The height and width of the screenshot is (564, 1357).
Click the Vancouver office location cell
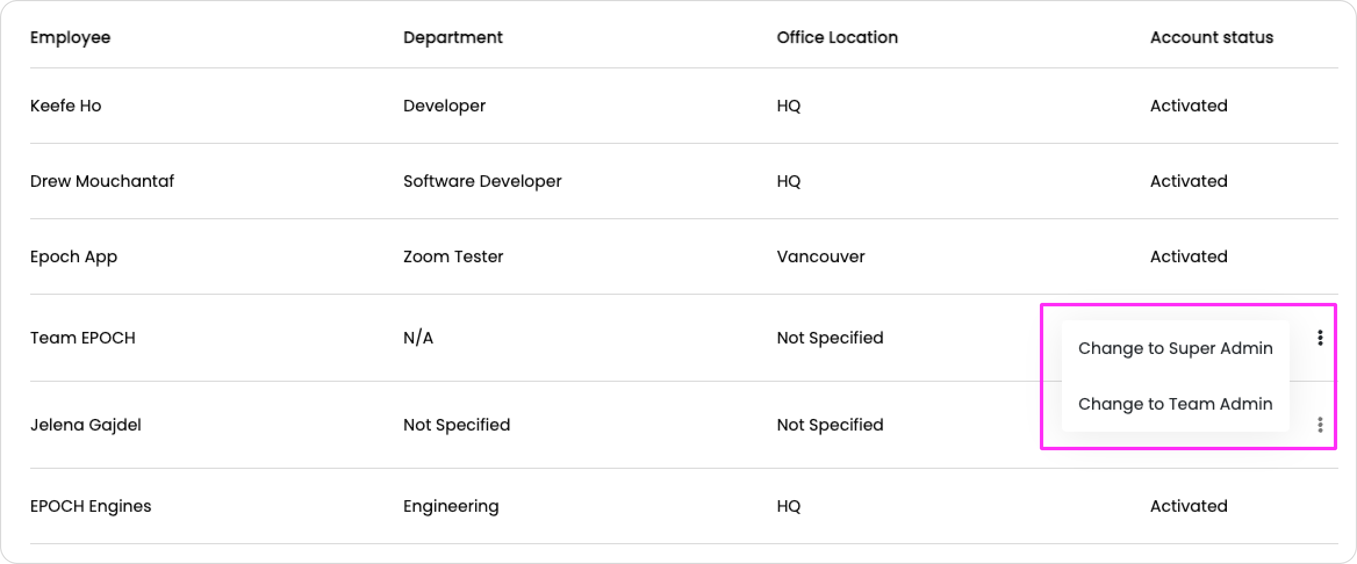point(821,256)
